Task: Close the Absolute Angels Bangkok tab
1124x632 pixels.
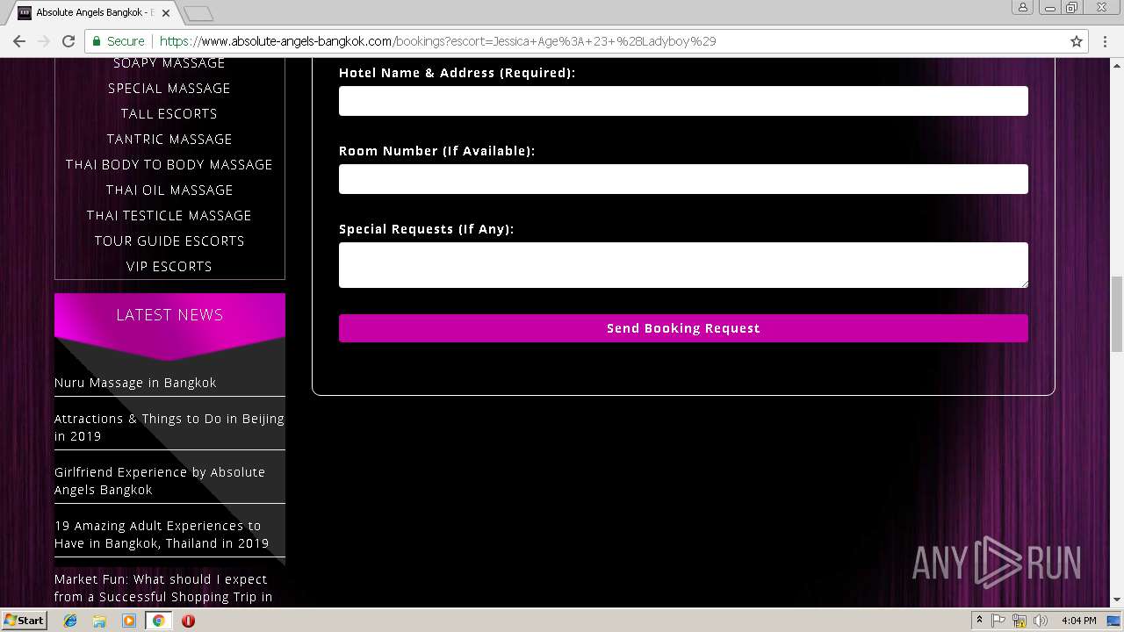Action: [166, 13]
